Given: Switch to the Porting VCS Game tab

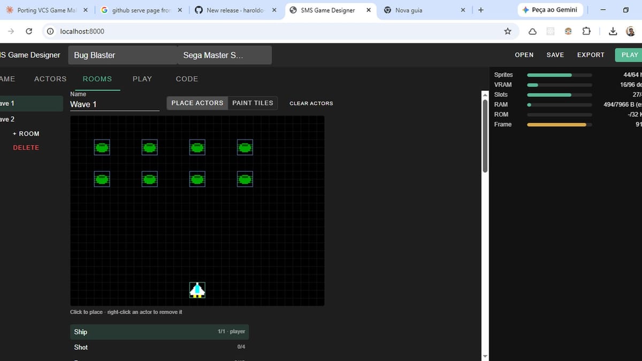Looking at the screenshot, I should pyautogui.click(x=47, y=10).
